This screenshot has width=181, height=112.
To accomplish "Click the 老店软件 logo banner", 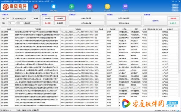I will (x=14, y=7).
